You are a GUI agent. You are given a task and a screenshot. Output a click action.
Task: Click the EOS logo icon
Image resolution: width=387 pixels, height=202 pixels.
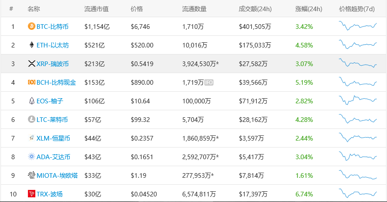click(x=32, y=101)
